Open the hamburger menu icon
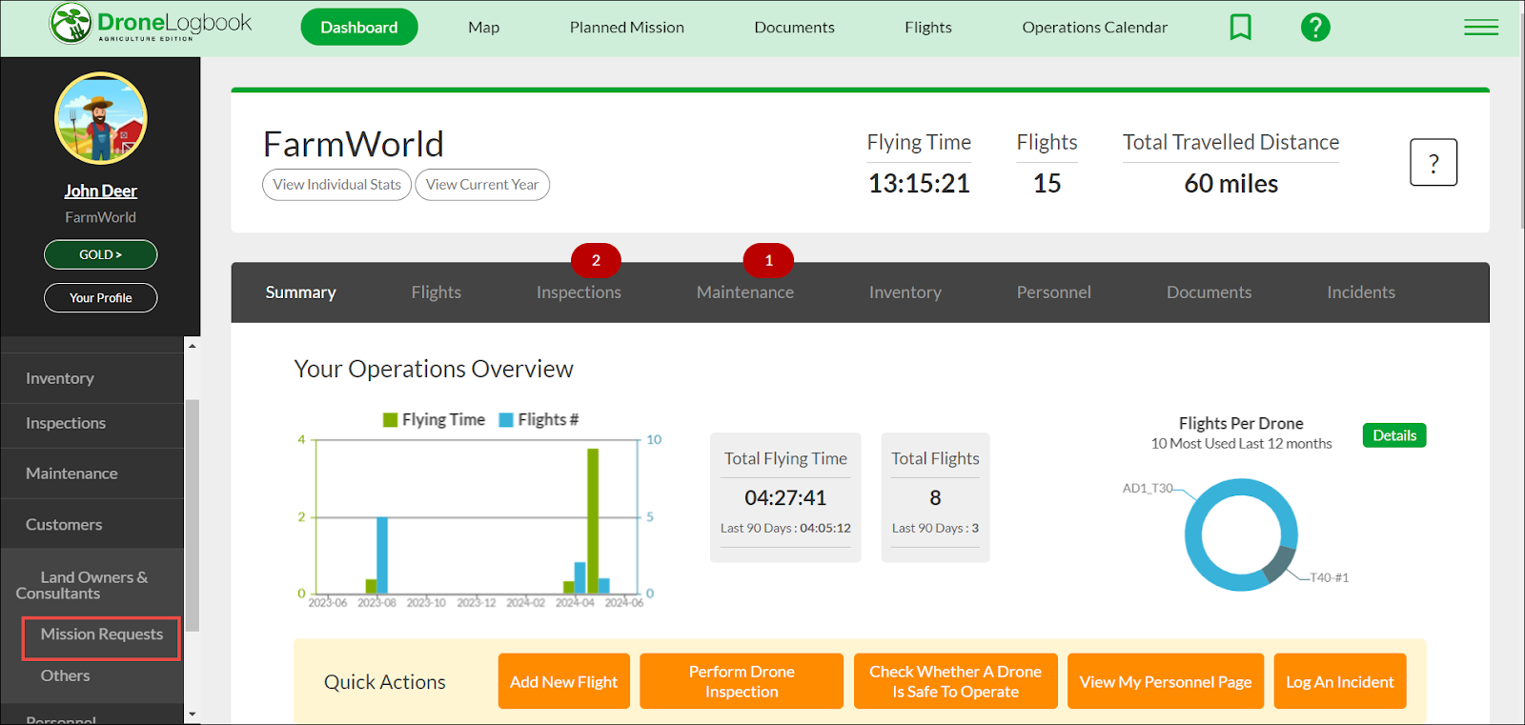The width and height of the screenshot is (1525, 725). tap(1480, 28)
